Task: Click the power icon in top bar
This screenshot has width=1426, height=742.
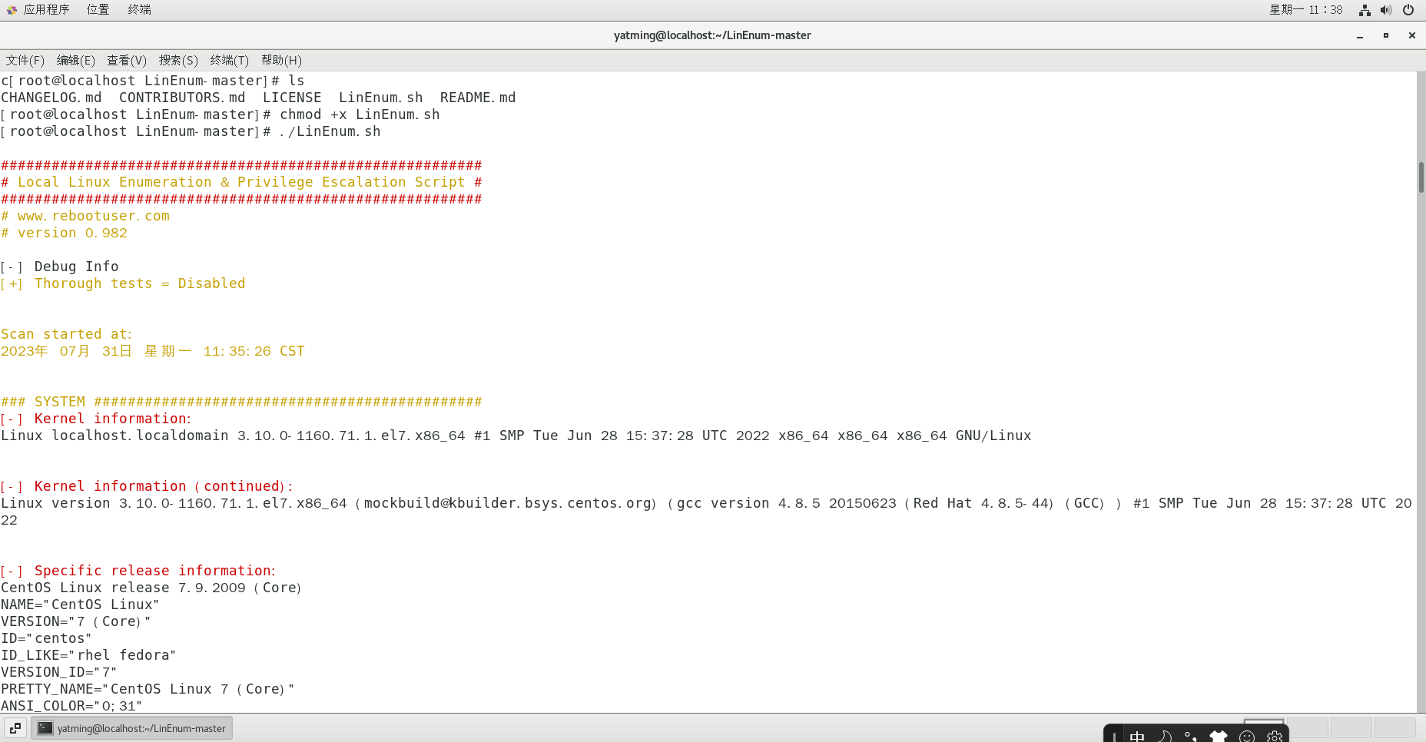Action: tap(1408, 10)
